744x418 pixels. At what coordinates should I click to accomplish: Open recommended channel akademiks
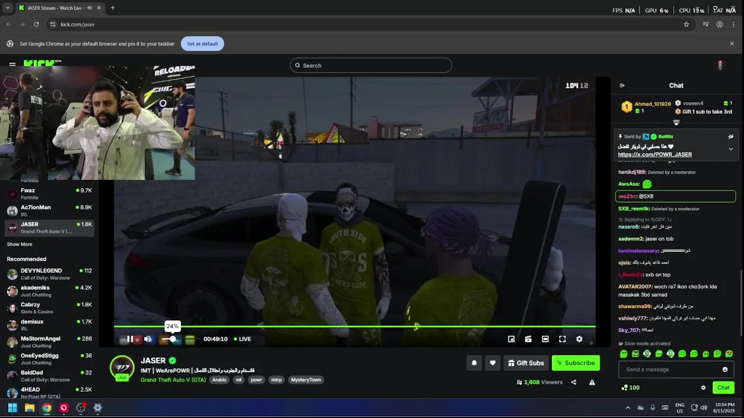[x=49, y=291]
